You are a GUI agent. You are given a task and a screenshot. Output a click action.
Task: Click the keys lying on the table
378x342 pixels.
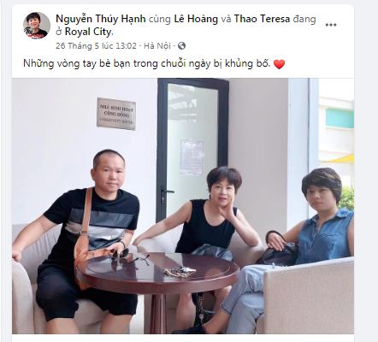point(180,272)
